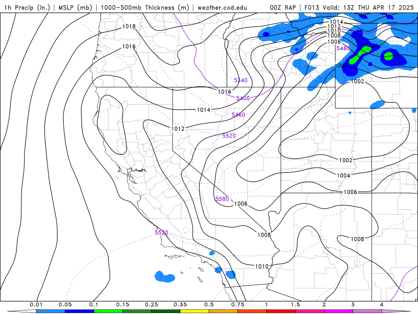
Task: Click the medium green 0.15–0.25 legend swatch
Action: point(137,311)
